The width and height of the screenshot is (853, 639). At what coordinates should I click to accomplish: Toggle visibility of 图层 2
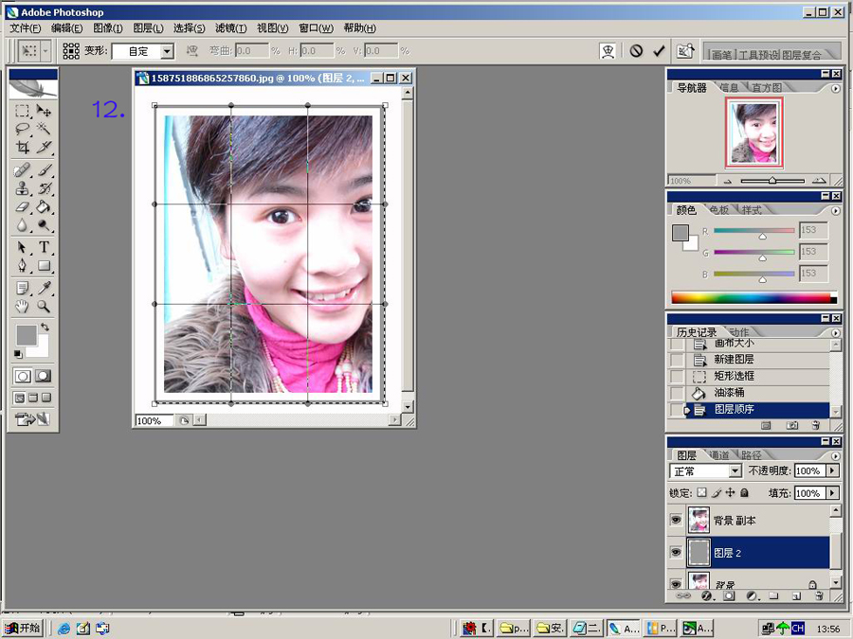pyautogui.click(x=676, y=551)
